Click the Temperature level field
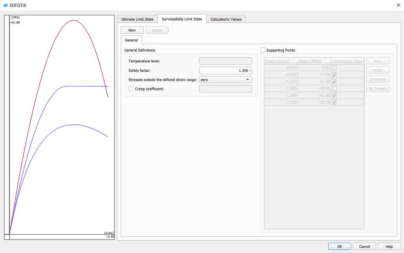This screenshot has height=253, width=404. tap(225, 61)
